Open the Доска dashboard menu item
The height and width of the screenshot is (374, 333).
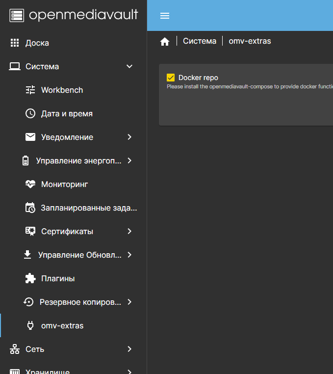[74, 43]
